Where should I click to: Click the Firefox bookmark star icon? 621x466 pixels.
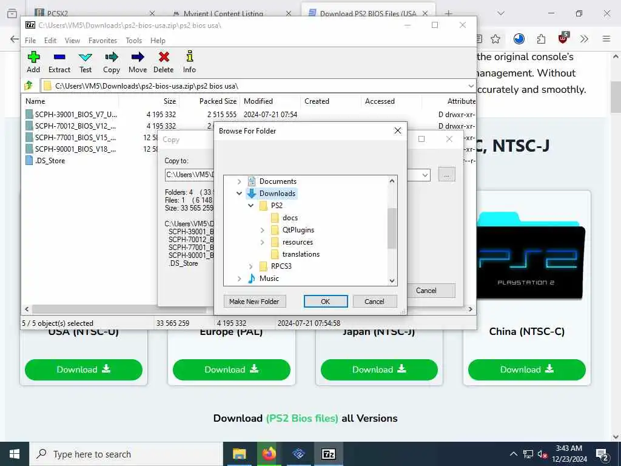(x=495, y=39)
